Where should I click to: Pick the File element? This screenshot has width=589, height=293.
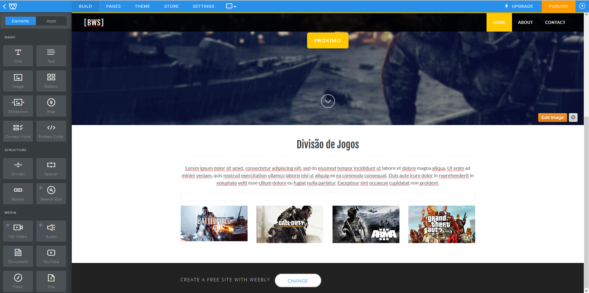tap(51, 281)
